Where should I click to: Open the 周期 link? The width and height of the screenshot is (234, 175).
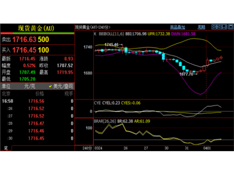pos(201,27)
